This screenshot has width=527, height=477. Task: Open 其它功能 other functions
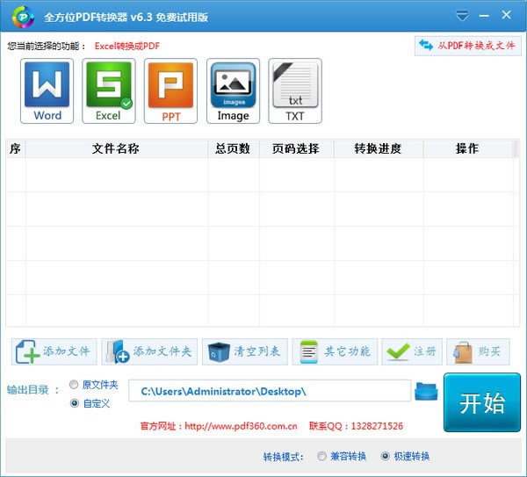coord(335,351)
